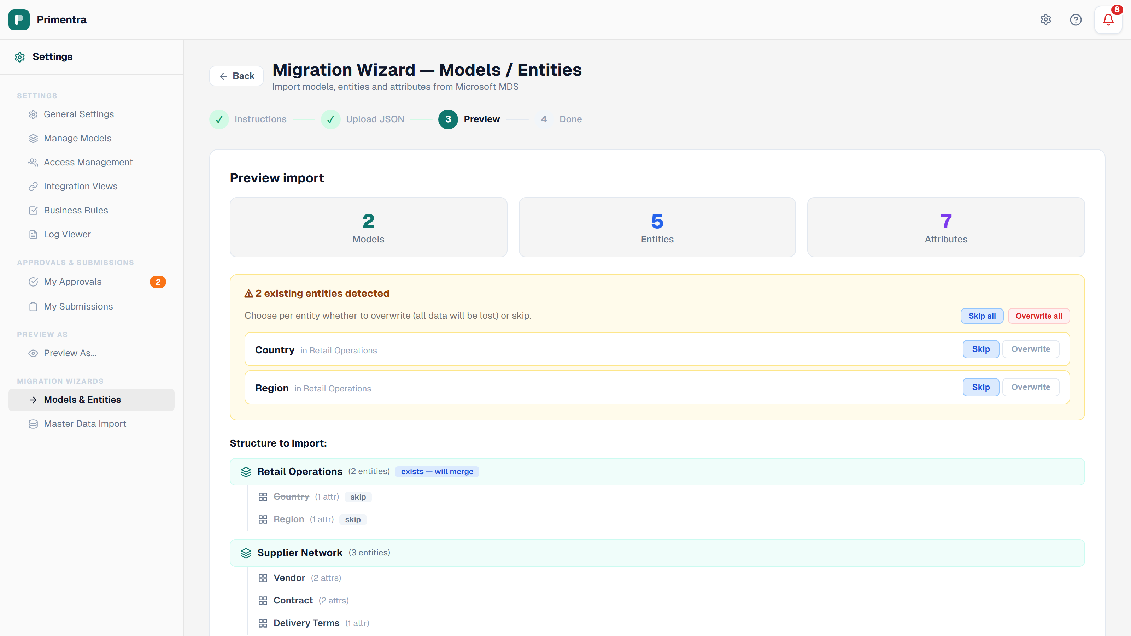This screenshot has width=1131, height=636.
Task: Choose Skip for the Region entity
Action: pos(981,387)
